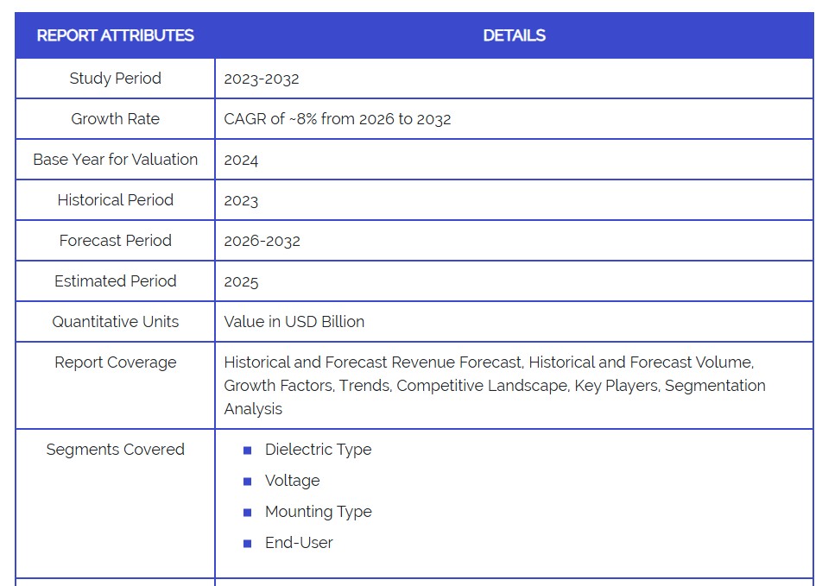Select the Base Year for Valuation label
The width and height of the screenshot is (822, 586).
click(x=115, y=160)
